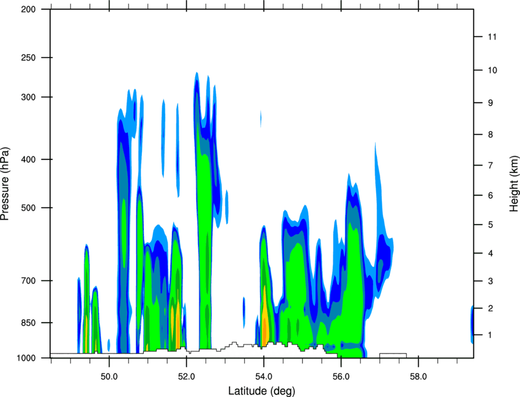Click height tick label '8'
This screenshot has height=397, width=520.
point(491,134)
